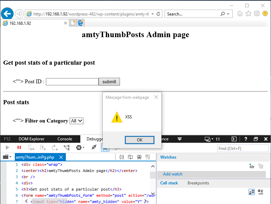Switch to the Breakpoints tab
This screenshot has height=204, width=271.
coord(198,183)
